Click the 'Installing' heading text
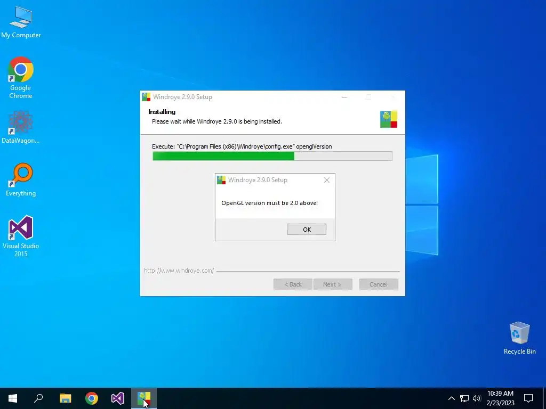Viewport: 546px width, 409px height. coord(162,112)
